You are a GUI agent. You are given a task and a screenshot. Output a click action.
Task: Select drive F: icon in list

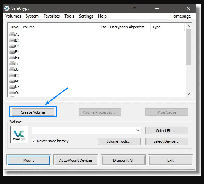tap(12, 52)
